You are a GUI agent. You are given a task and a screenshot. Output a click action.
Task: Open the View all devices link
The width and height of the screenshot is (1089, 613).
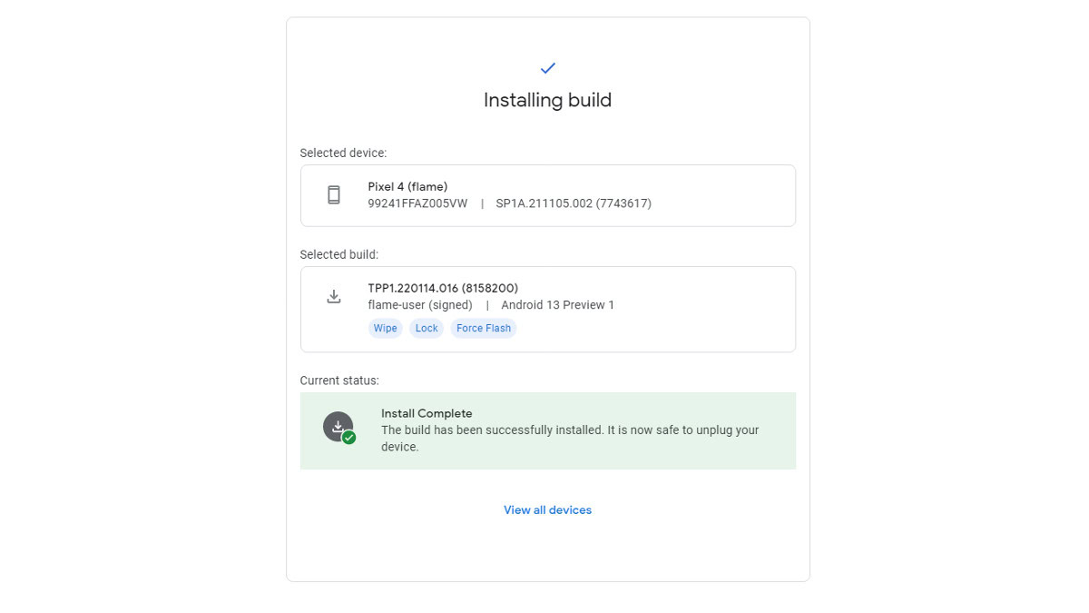[x=547, y=510]
